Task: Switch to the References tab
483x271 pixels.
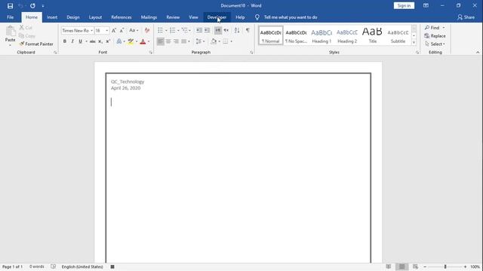Action: point(122,17)
